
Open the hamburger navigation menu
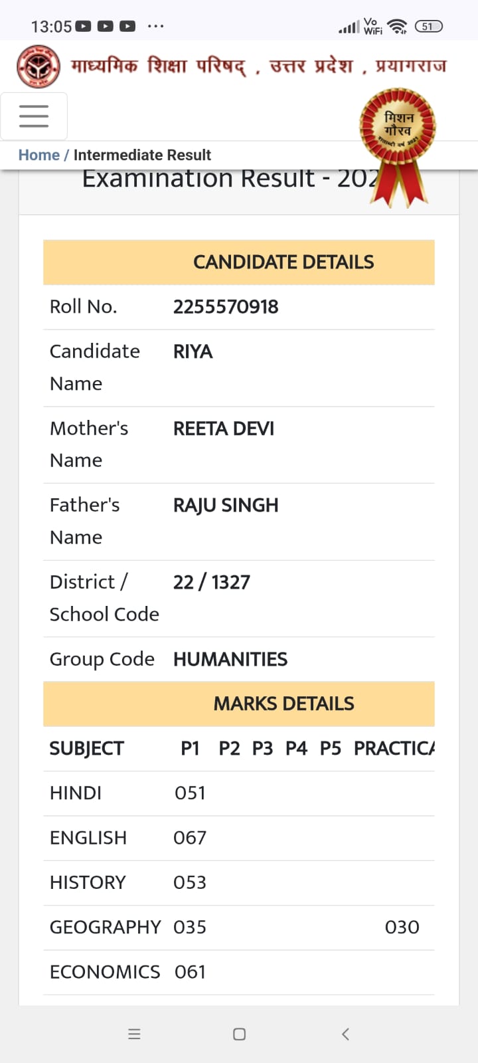tap(34, 116)
